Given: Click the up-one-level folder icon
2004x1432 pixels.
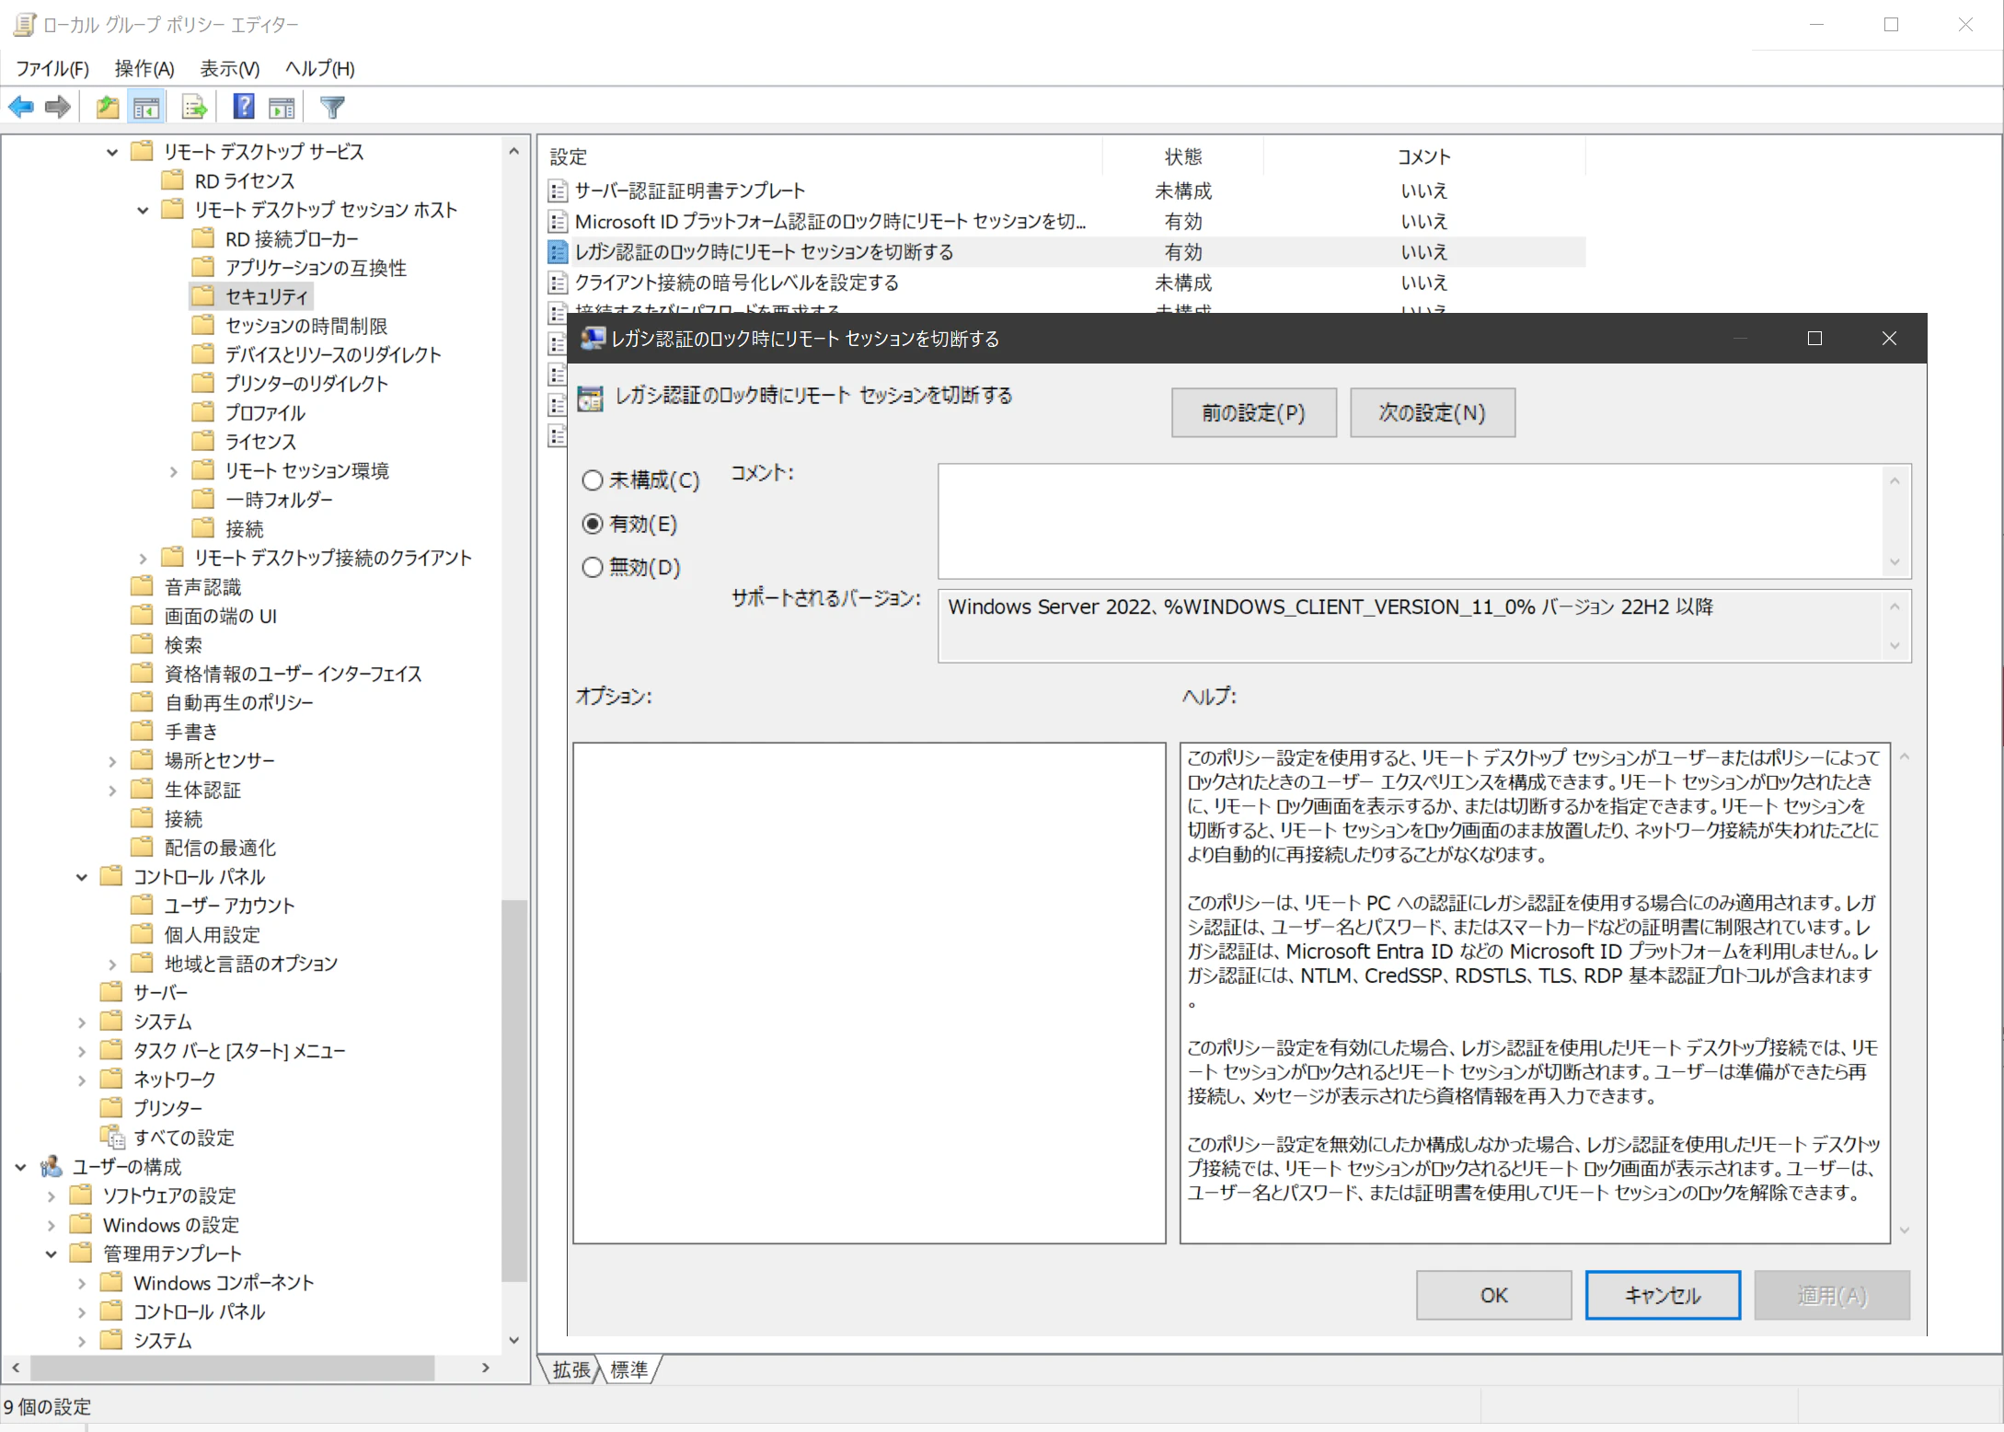Looking at the screenshot, I should [108, 108].
